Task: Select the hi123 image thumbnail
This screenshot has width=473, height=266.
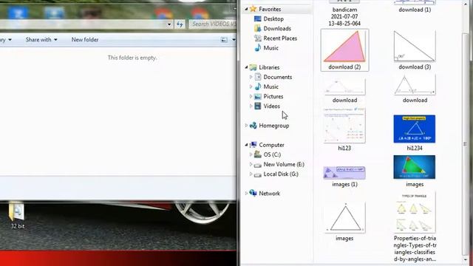Action: click(344, 126)
